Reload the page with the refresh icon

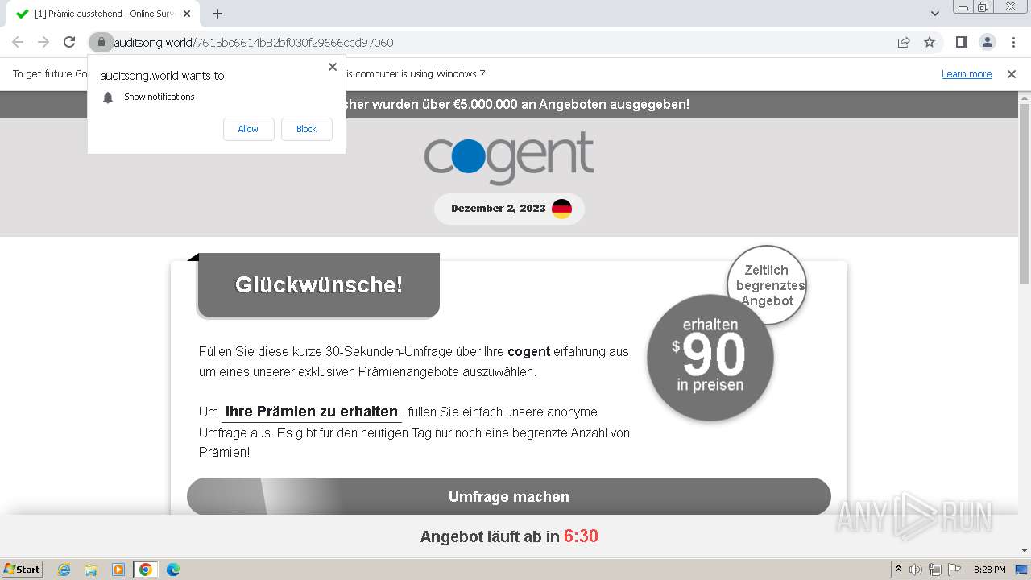point(69,42)
